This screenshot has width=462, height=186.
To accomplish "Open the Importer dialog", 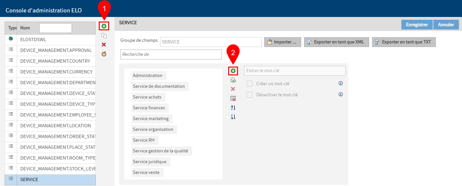I will (282, 42).
